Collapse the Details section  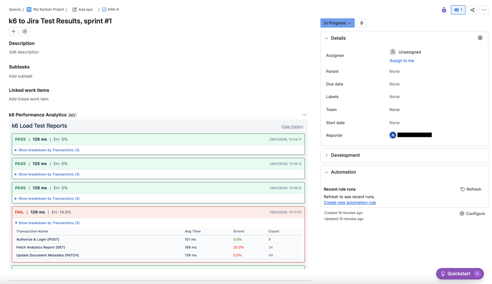point(327,38)
